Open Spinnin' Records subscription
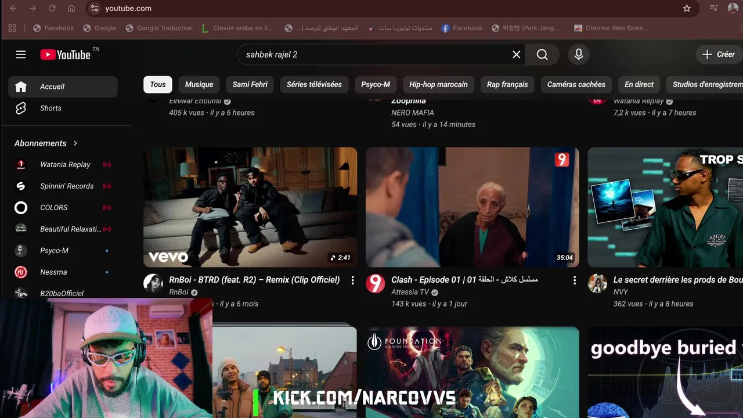This screenshot has width=743, height=418. pos(63,186)
